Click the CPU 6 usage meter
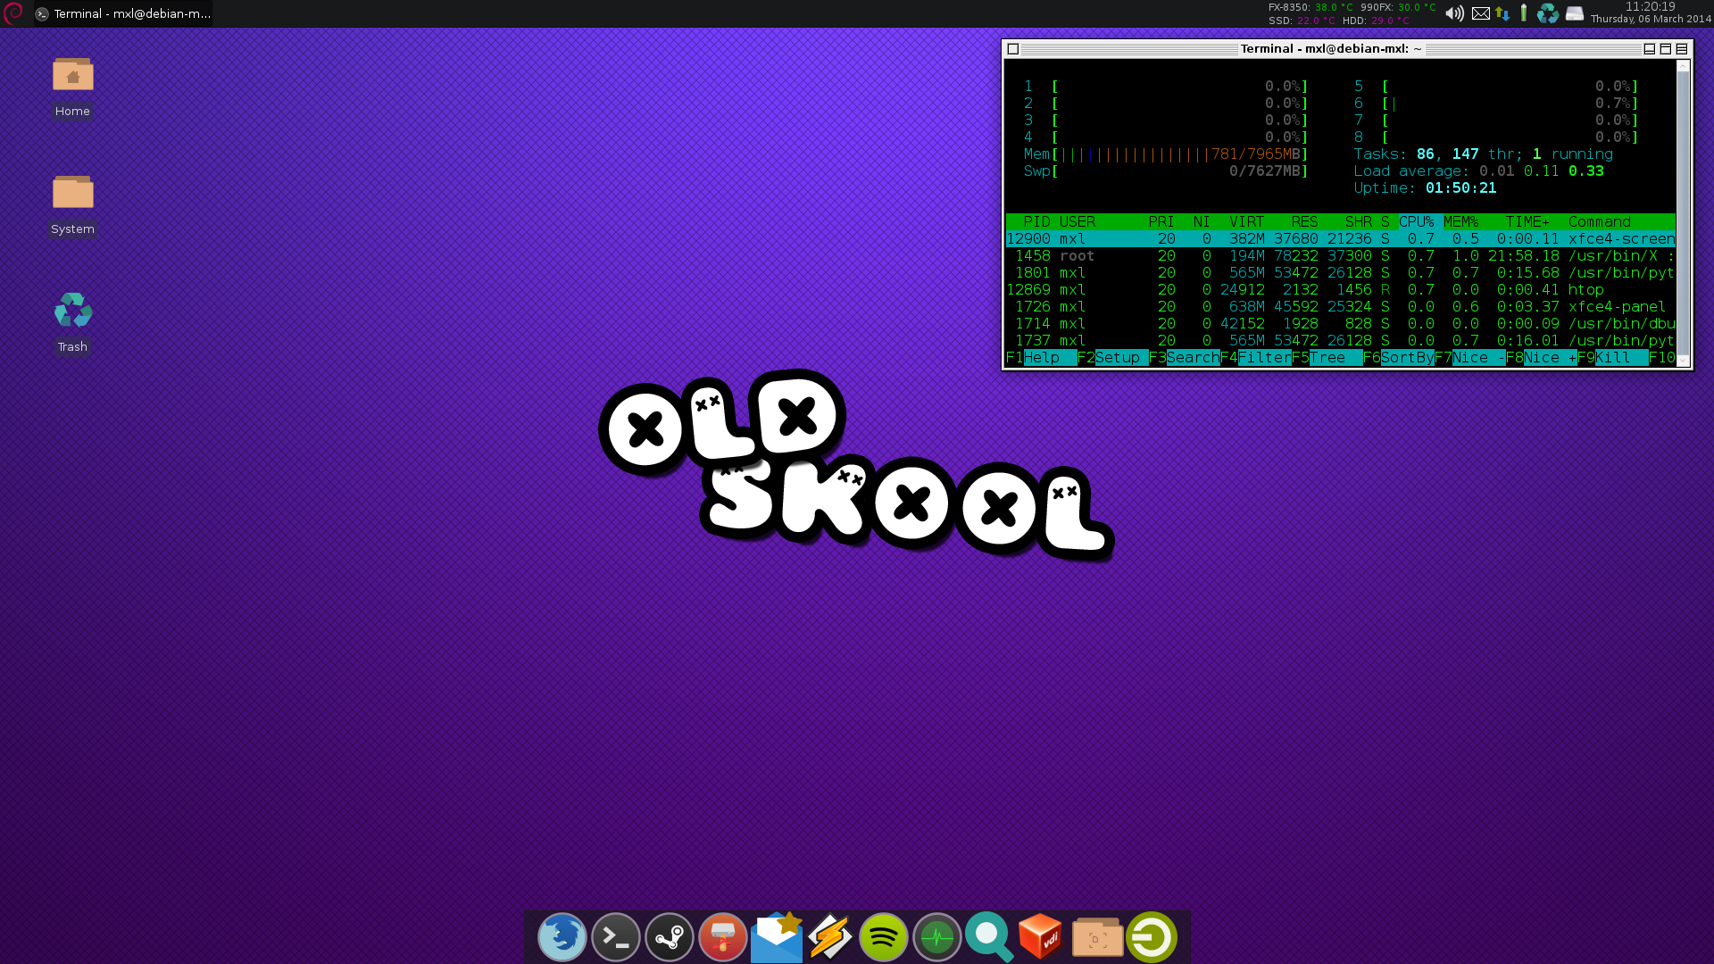 pyautogui.click(x=1496, y=104)
